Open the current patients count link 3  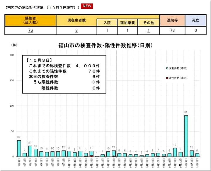pyautogui.click(x=76, y=30)
